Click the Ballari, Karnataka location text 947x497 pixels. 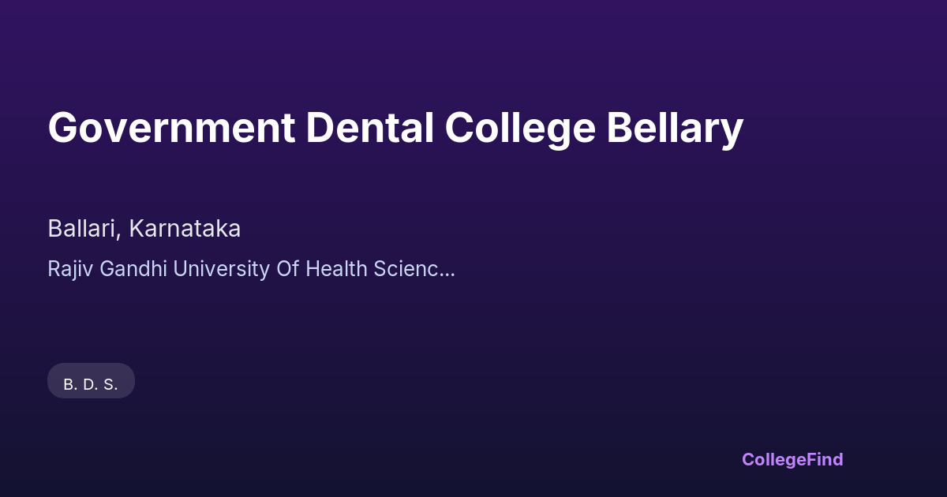click(x=144, y=229)
